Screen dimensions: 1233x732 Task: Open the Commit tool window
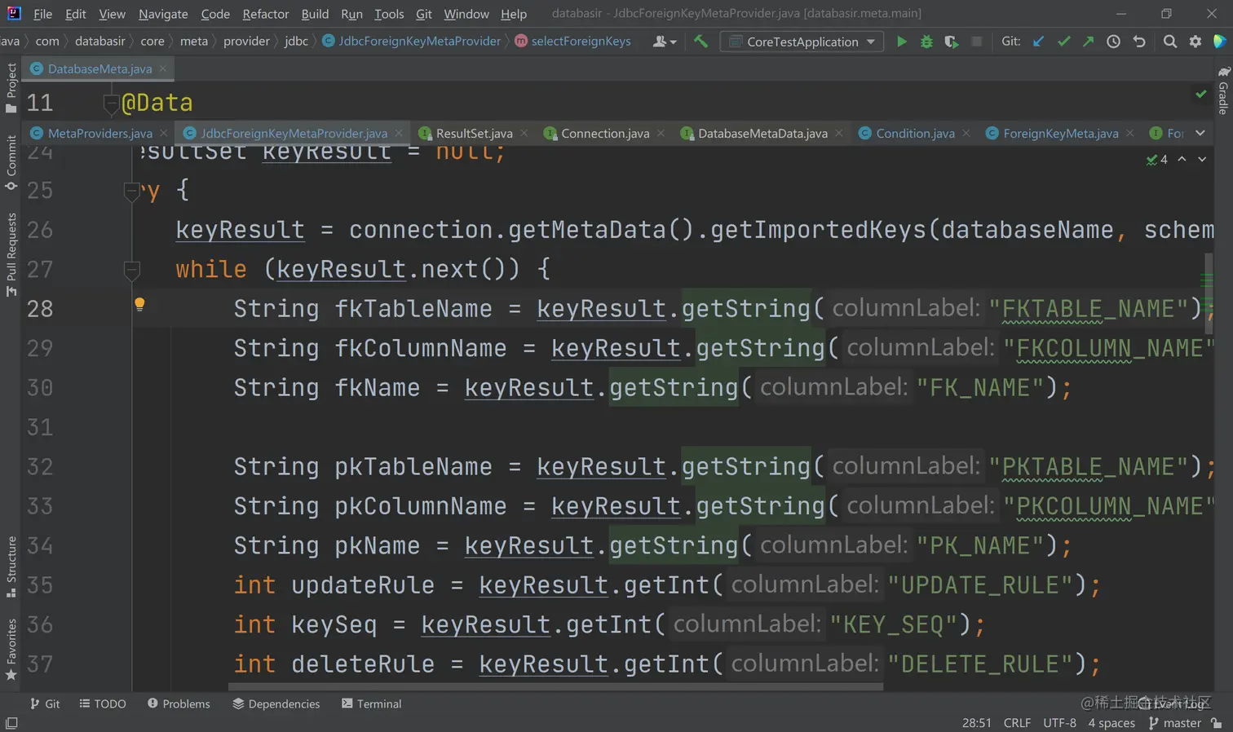click(x=11, y=163)
